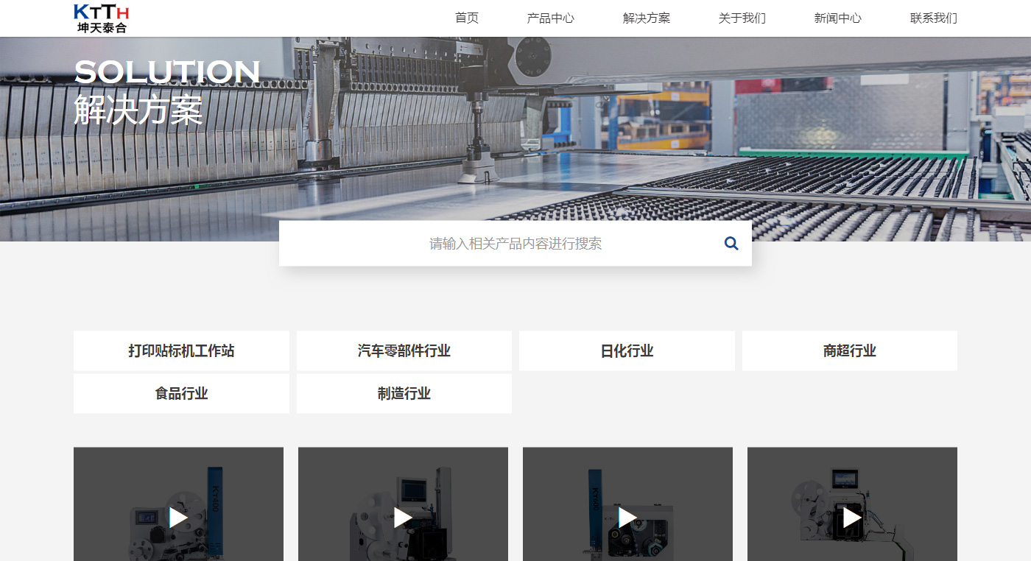Filter by 食品行业
Screen dimensions: 1031x561
tap(181, 394)
